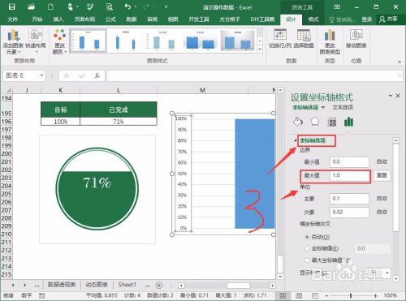Click the New Sheet plus icon
The width and height of the screenshot is (406, 301).
[x=159, y=285]
